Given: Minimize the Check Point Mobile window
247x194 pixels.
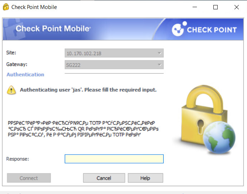Looking at the screenshot, I should click(x=195, y=7).
